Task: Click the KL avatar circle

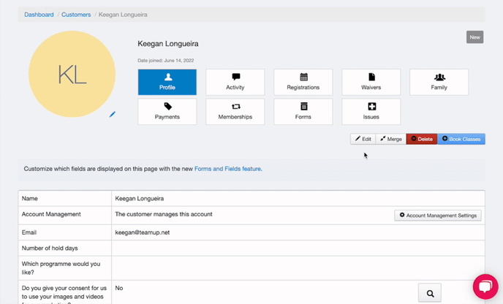Action: click(72, 74)
